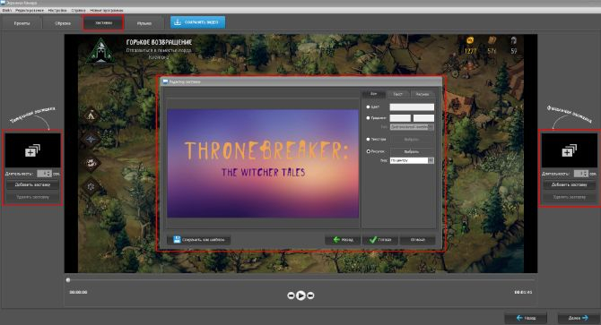Click the solid color swatch field
Image resolution: width=601 pixels, height=325 pixels.
click(412, 107)
